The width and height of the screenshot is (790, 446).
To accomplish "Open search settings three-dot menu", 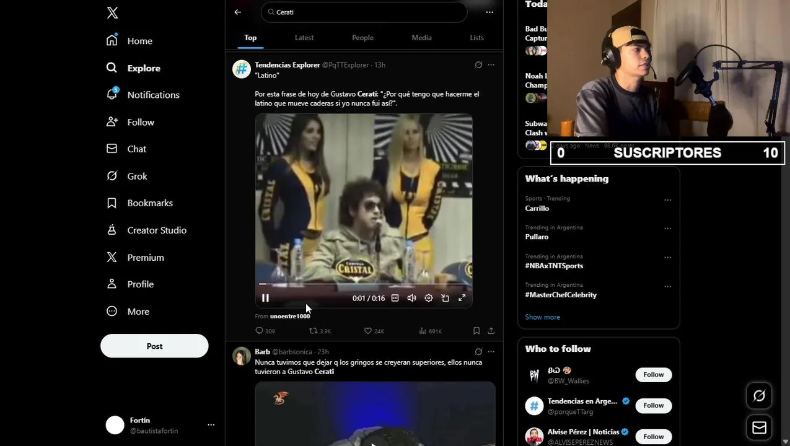I will pyautogui.click(x=489, y=12).
